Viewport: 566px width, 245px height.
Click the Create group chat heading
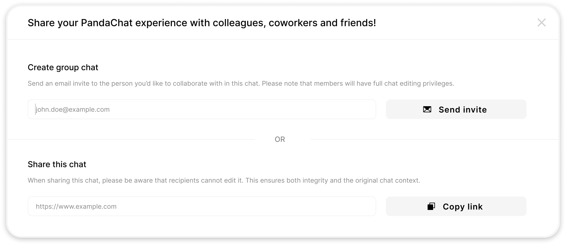[x=63, y=67]
